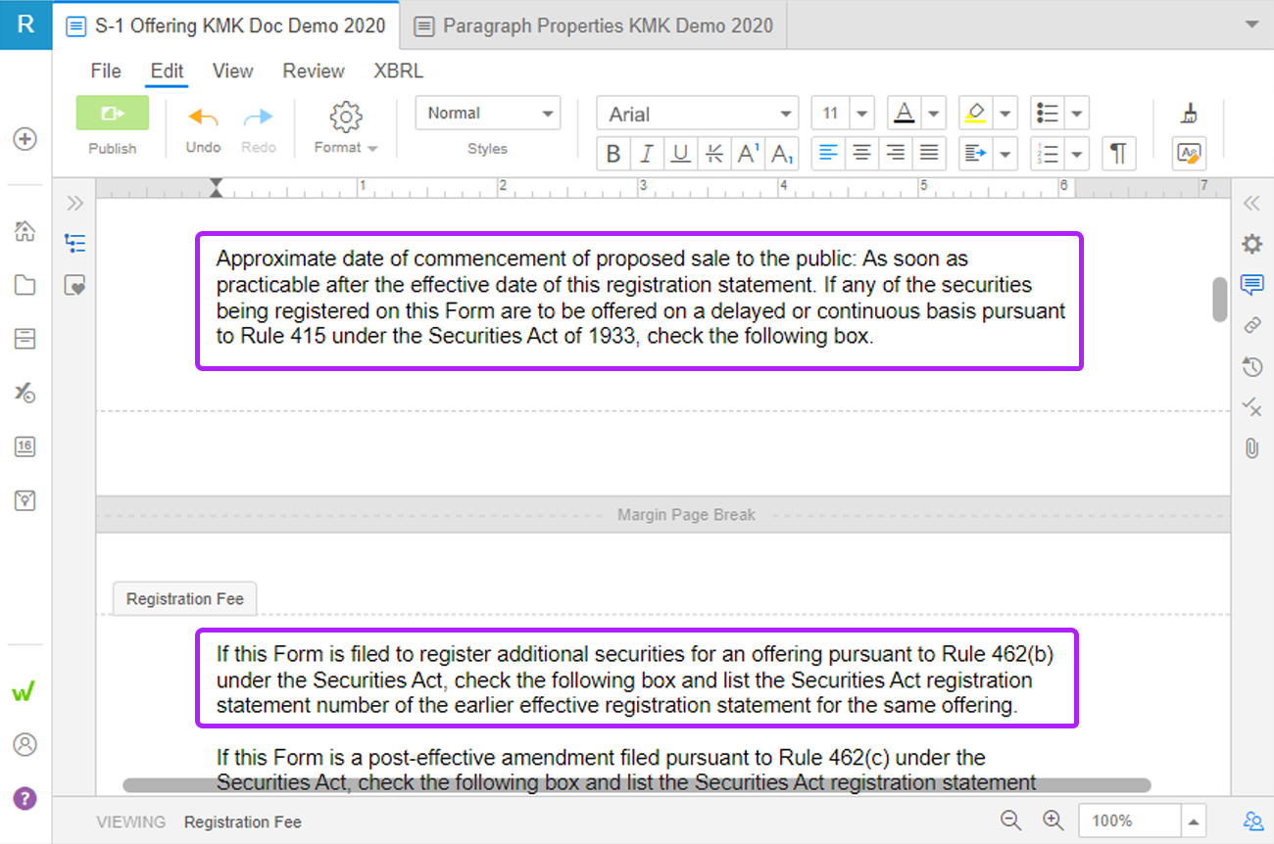Open the font size 11 dropdown arrow

click(862, 114)
